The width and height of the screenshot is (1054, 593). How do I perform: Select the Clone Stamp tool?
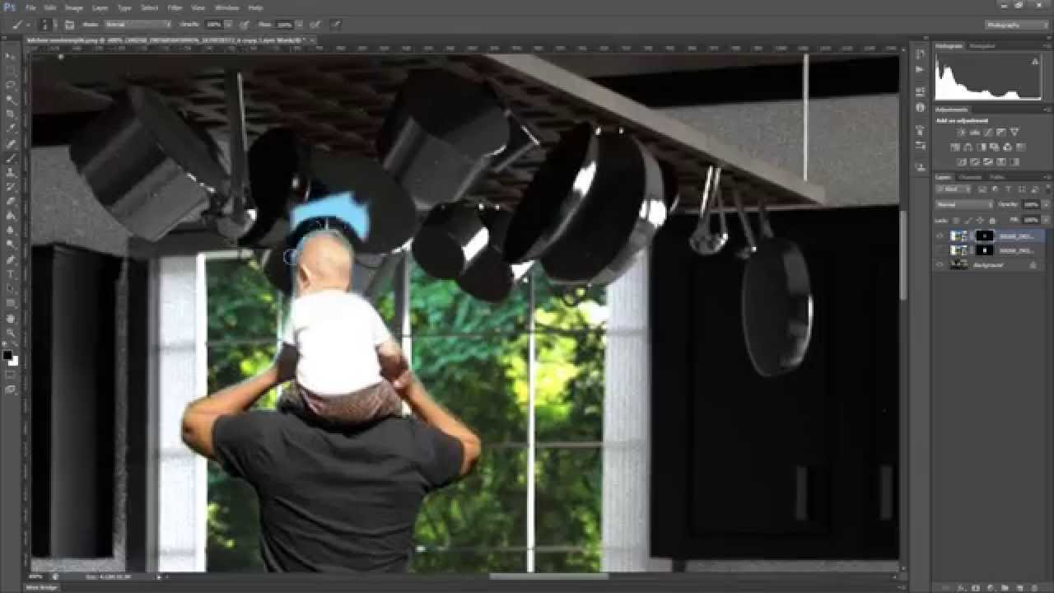pos(11,173)
